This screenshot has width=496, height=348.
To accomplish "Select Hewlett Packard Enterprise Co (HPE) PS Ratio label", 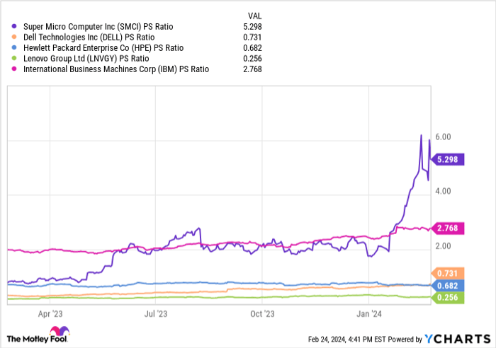I will pos(103,48).
